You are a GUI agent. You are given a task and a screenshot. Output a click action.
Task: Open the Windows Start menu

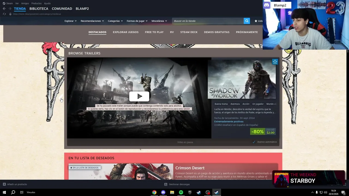tap(4, 192)
